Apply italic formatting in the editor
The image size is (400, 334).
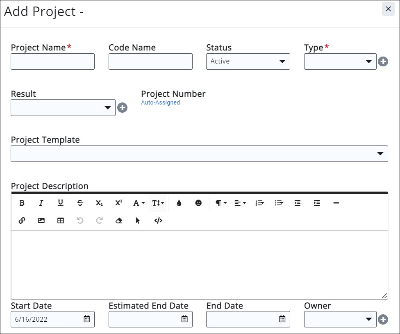pos(41,203)
